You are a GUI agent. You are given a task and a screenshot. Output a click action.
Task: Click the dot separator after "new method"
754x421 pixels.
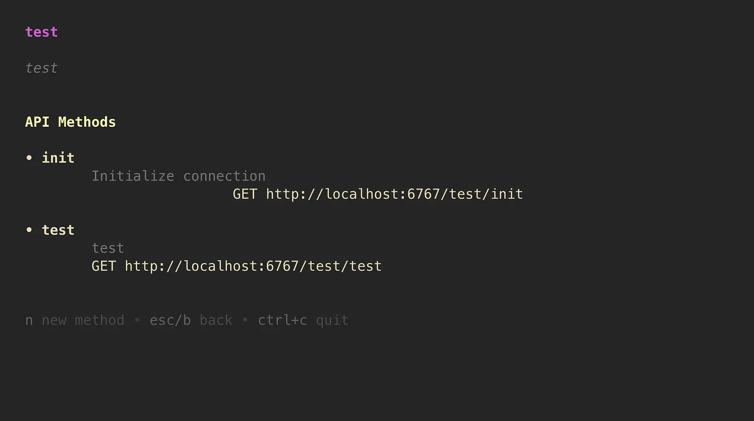tap(137, 321)
